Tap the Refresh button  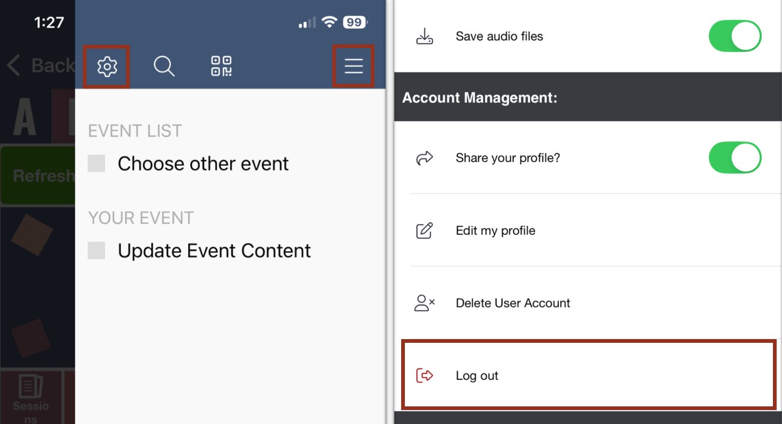[37, 176]
